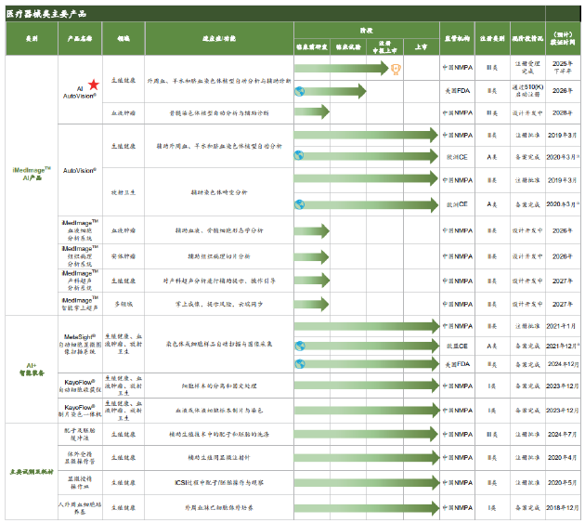
Task: Click the 配子及胚胎缓冲液 product cell
Action: (x=80, y=434)
